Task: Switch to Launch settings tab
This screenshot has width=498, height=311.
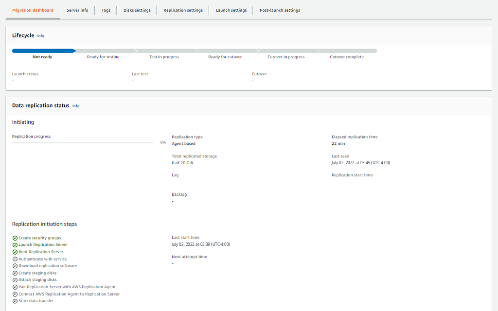Action: click(x=231, y=10)
